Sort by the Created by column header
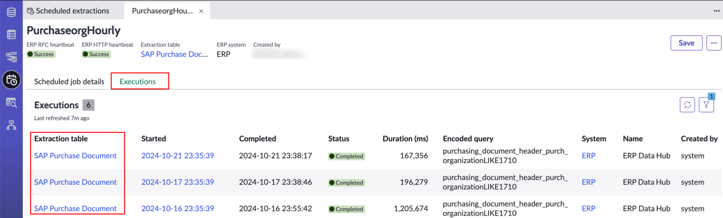The image size is (723, 218). click(699, 139)
